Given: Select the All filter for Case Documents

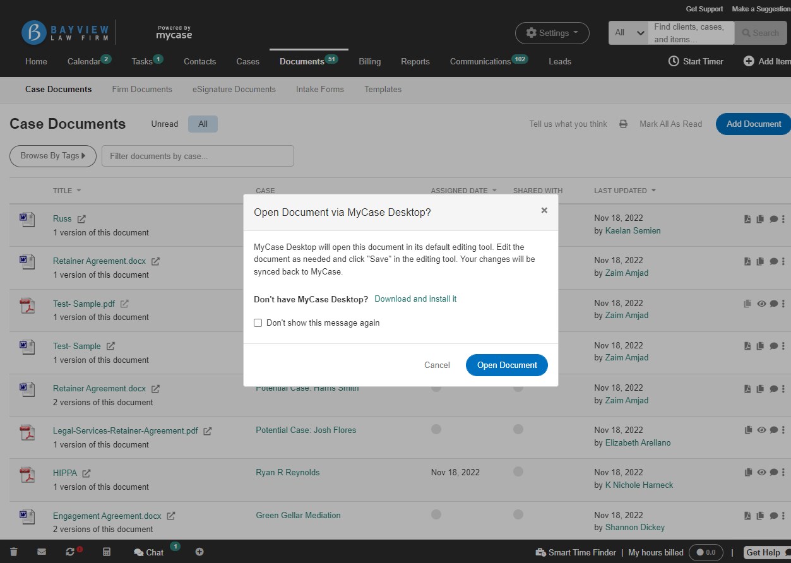Looking at the screenshot, I should tap(203, 124).
